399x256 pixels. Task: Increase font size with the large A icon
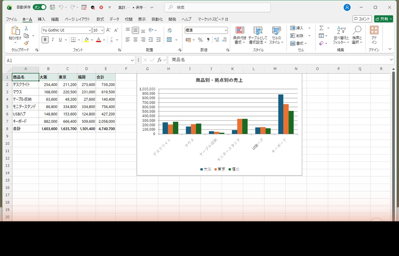(108, 30)
